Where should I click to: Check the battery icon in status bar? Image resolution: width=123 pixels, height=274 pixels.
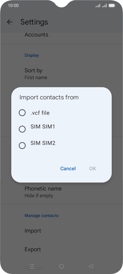[112, 6]
